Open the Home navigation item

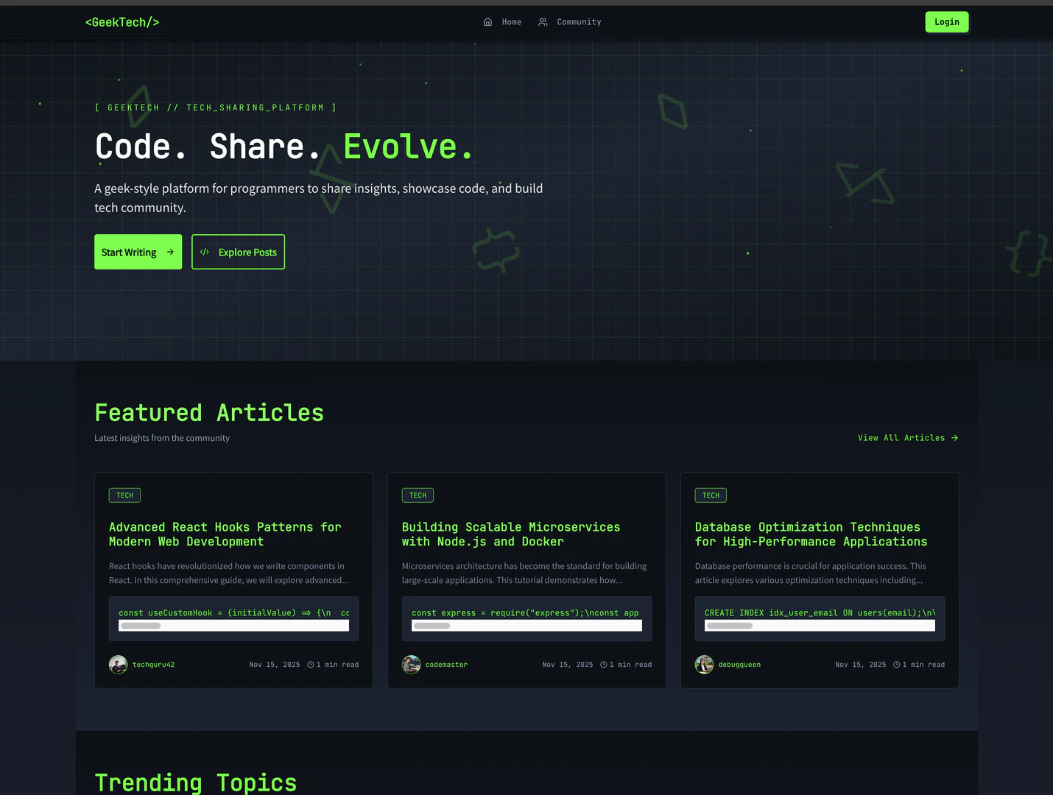coord(511,22)
